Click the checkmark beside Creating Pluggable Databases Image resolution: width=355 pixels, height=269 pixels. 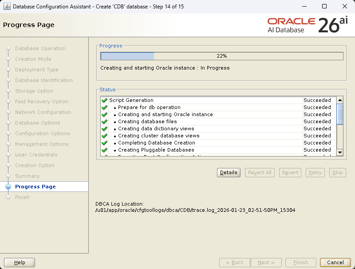tap(104, 150)
